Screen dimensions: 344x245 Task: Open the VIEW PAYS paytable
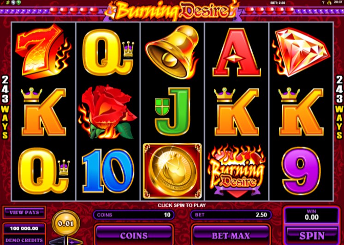point(24,213)
